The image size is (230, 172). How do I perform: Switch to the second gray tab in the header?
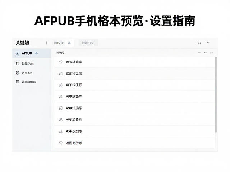pos(88,43)
